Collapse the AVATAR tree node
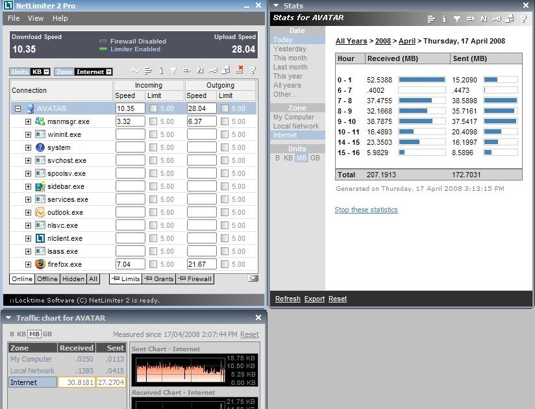The image size is (535, 409). tap(18, 109)
